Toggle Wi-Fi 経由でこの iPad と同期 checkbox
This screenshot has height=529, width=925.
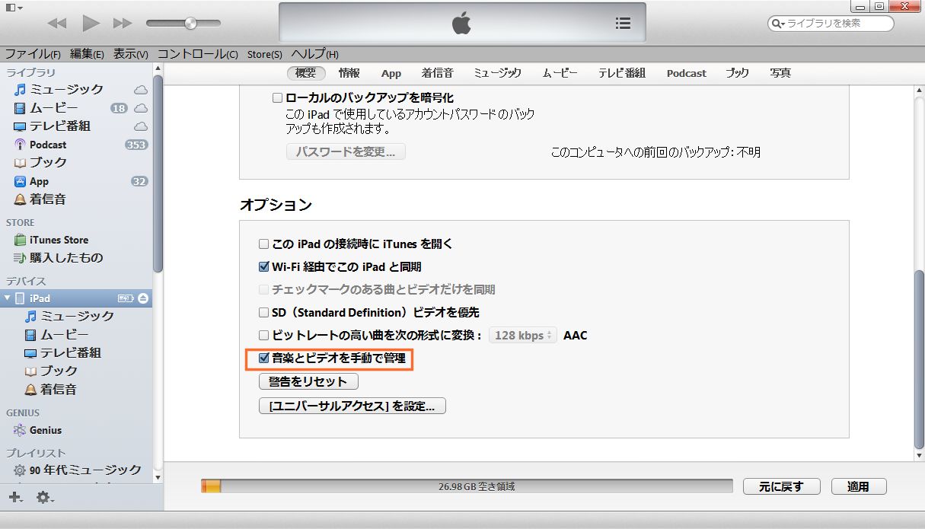click(x=264, y=267)
